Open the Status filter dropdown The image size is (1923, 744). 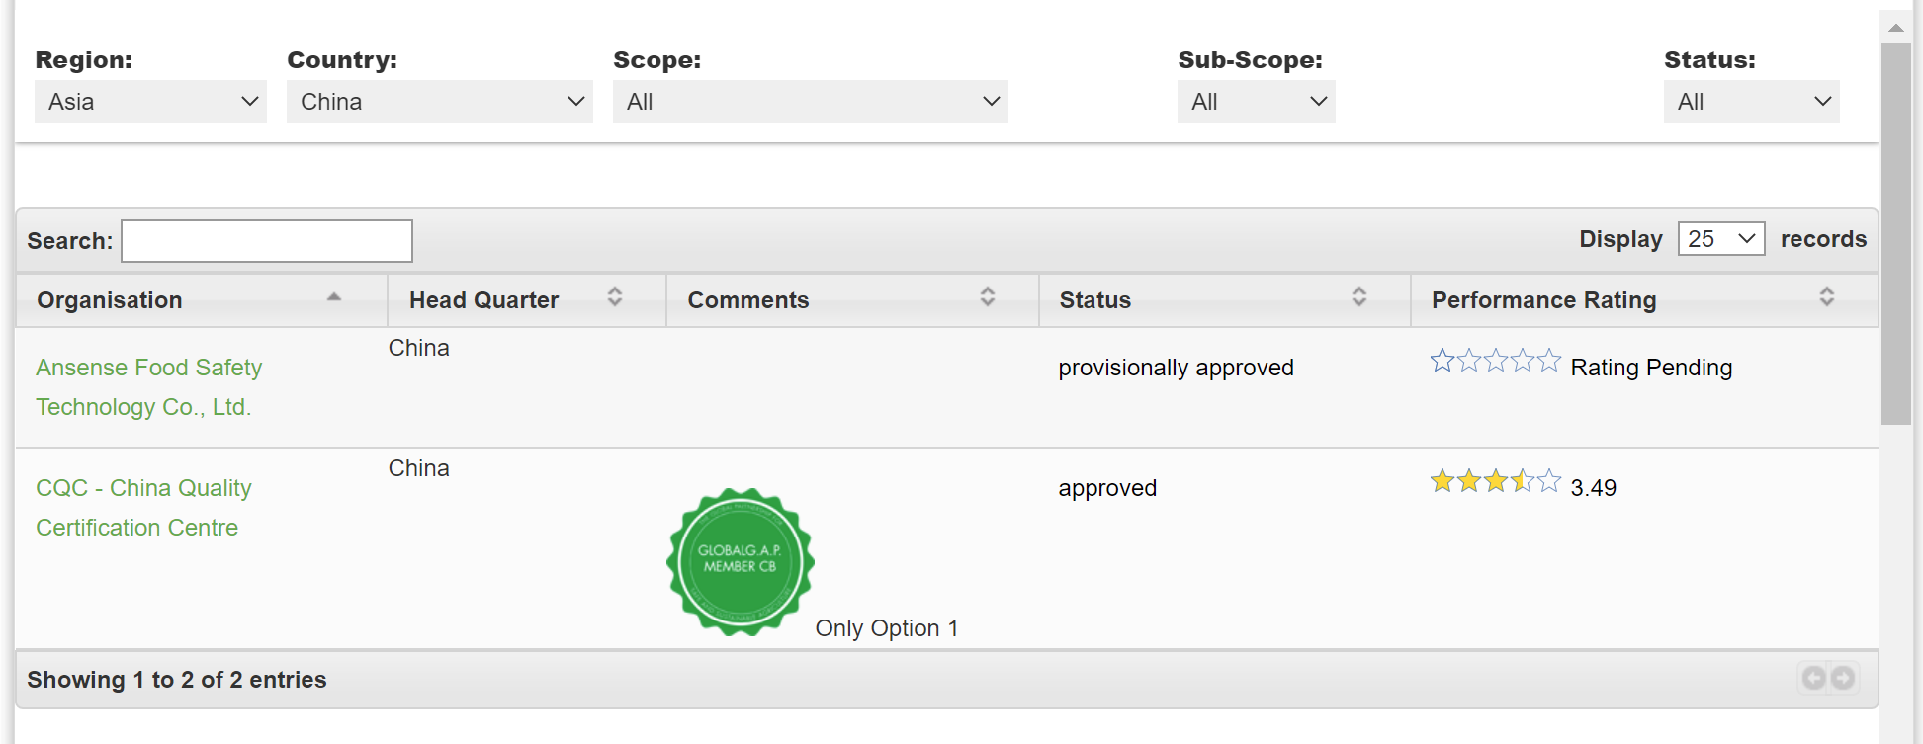coord(1751,102)
